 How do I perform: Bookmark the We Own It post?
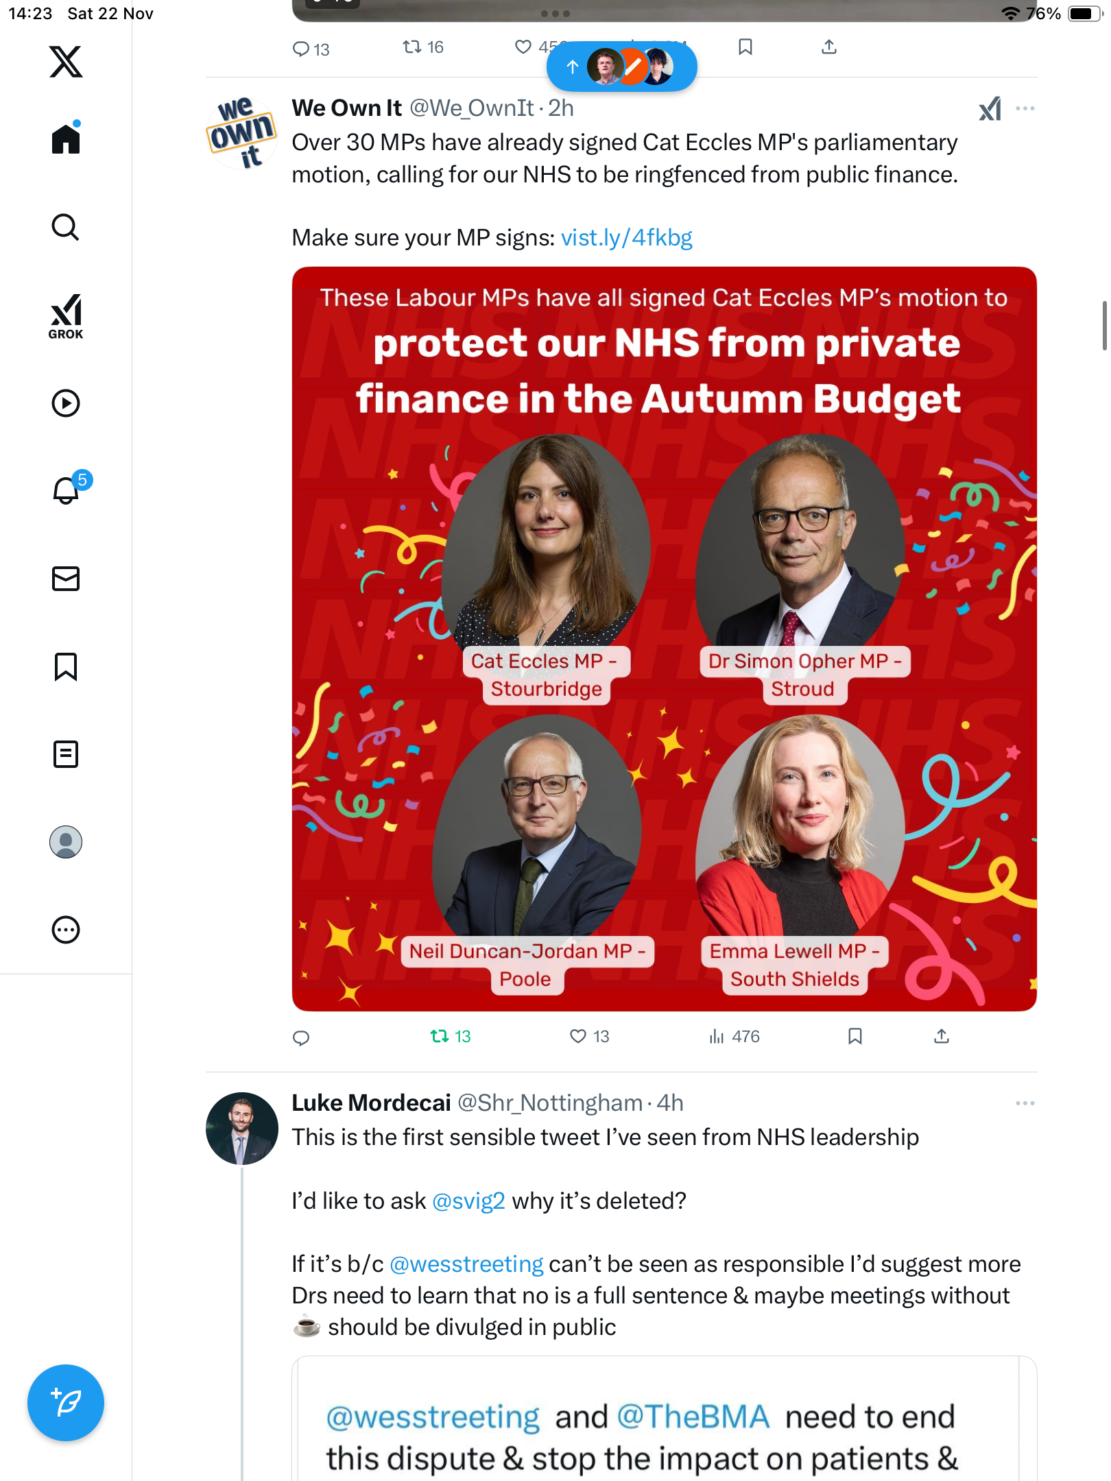point(855,1036)
